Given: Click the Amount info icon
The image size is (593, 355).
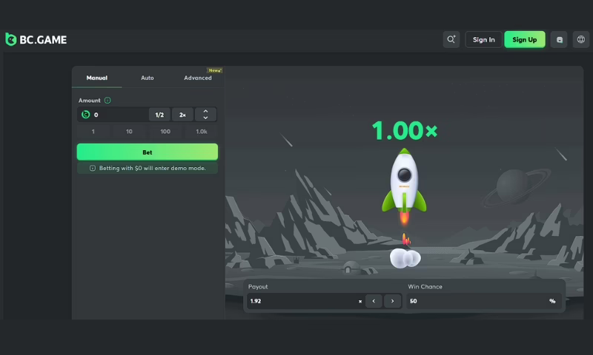Looking at the screenshot, I should point(107,101).
